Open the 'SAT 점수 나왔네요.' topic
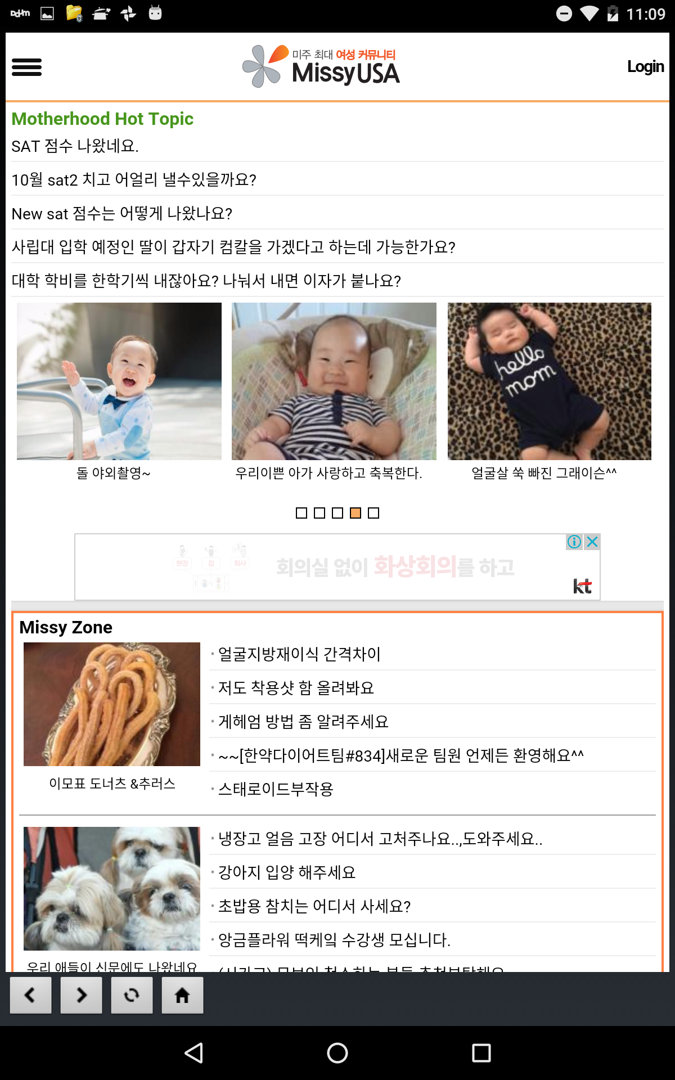The width and height of the screenshot is (675, 1080). pos(75,146)
